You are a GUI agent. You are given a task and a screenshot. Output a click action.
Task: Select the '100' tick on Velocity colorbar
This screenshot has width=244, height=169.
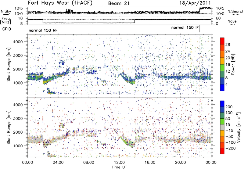(229, 113)
